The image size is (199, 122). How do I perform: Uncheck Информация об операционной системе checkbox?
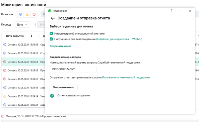[x=51, y=34]
